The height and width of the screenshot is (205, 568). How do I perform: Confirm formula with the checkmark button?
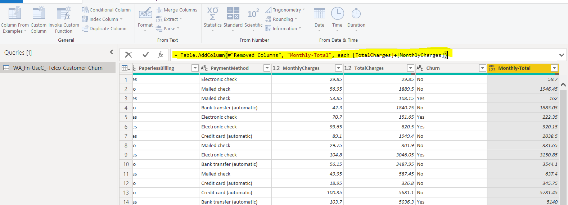point(145,55)
